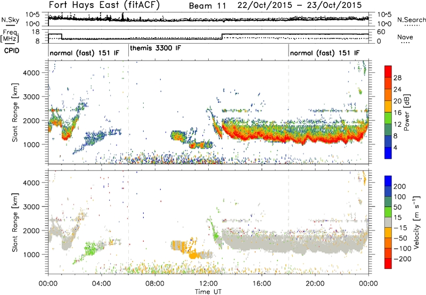The width and height of the screenshot is (426, 295).
Task: Click the '4000' tick on Power panel
Action: (31, 73)
